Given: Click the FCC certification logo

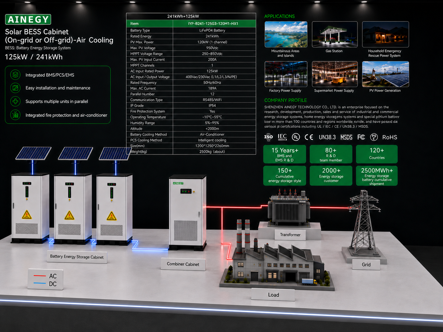Looking at the screenshot, I should click(x=361, y=137).
